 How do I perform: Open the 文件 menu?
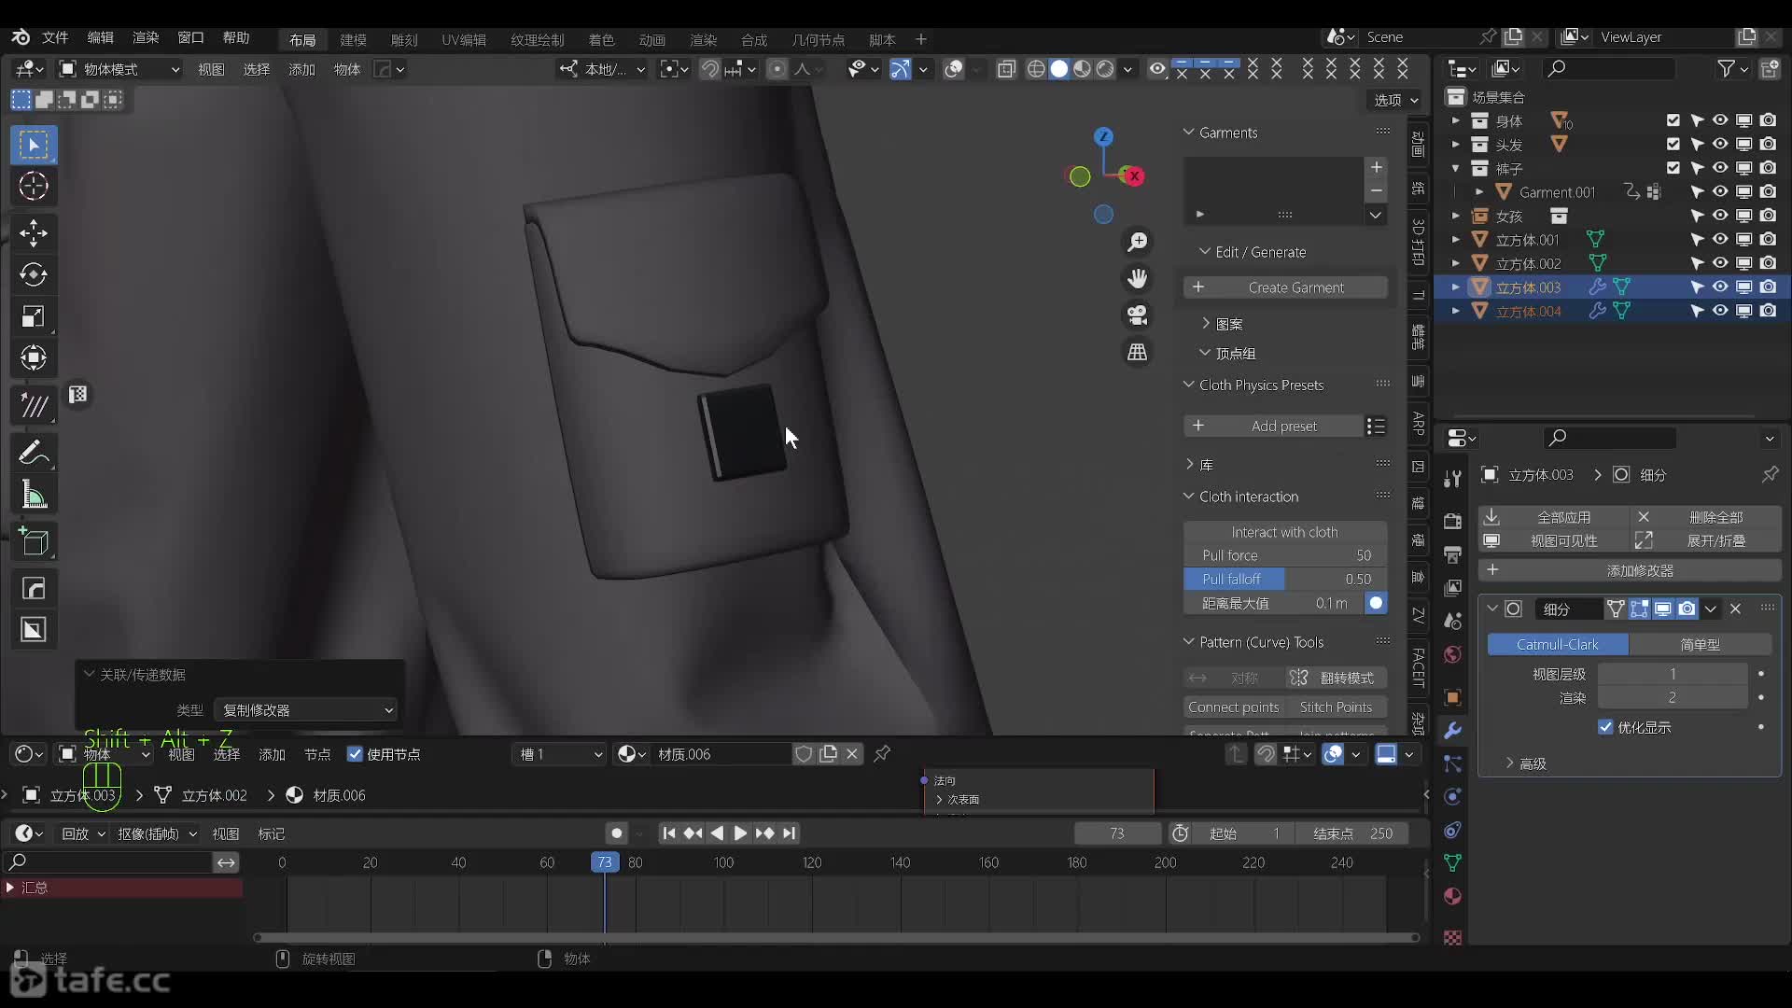(55, 37)
